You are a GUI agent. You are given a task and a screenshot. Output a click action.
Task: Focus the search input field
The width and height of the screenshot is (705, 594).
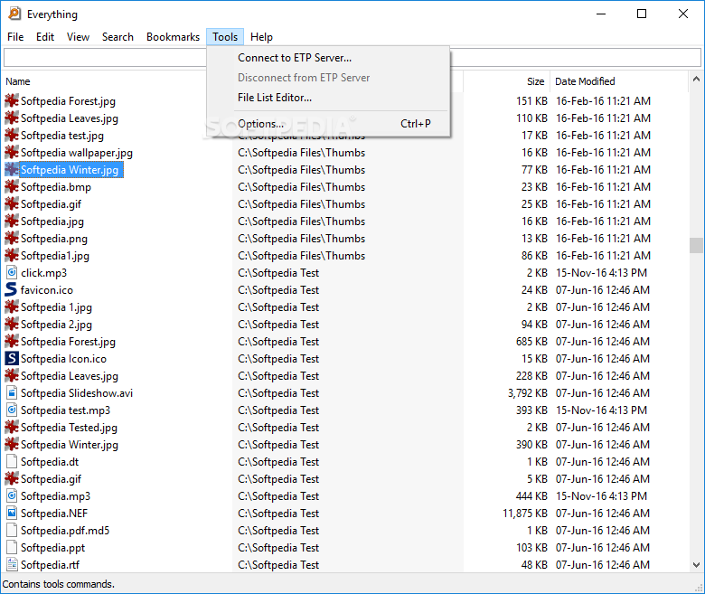click(352, 58)
